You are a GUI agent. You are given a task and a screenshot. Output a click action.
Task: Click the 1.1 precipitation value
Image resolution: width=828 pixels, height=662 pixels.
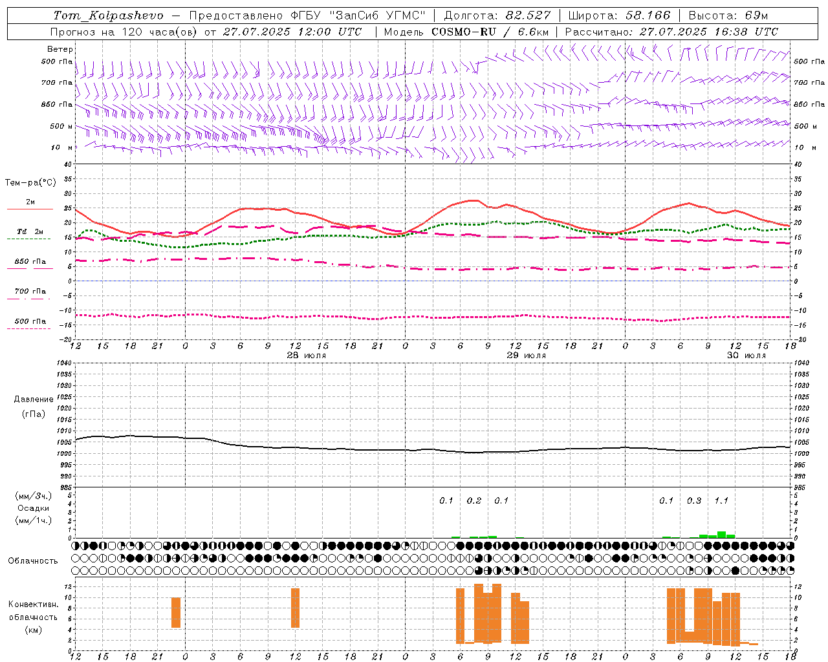pos(721,500)
